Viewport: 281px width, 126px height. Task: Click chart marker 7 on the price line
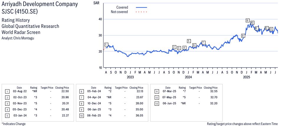(203, 43)
